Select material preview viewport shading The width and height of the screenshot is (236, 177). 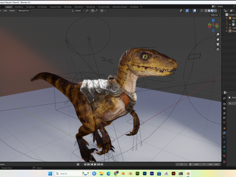212,11
